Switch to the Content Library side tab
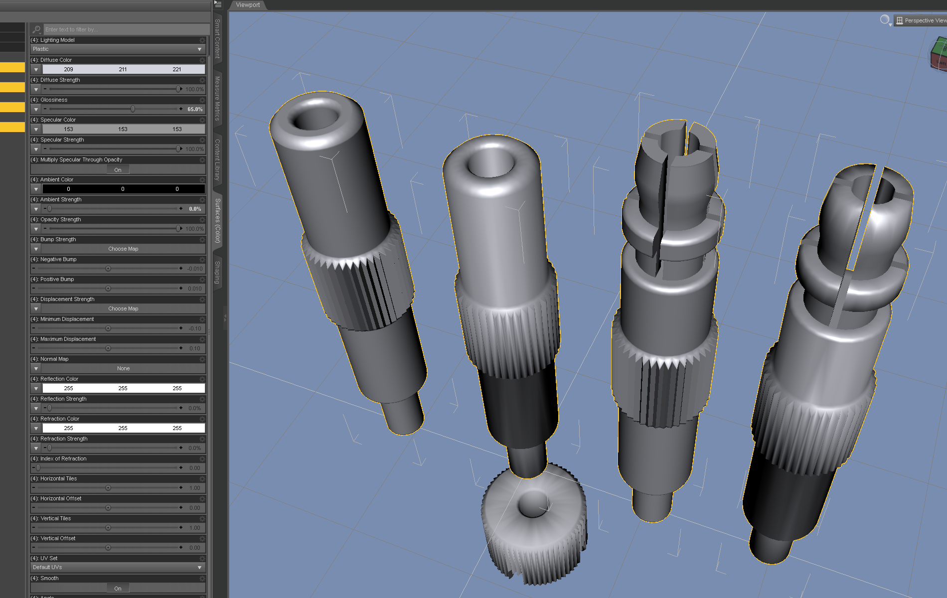 (218, 159)
